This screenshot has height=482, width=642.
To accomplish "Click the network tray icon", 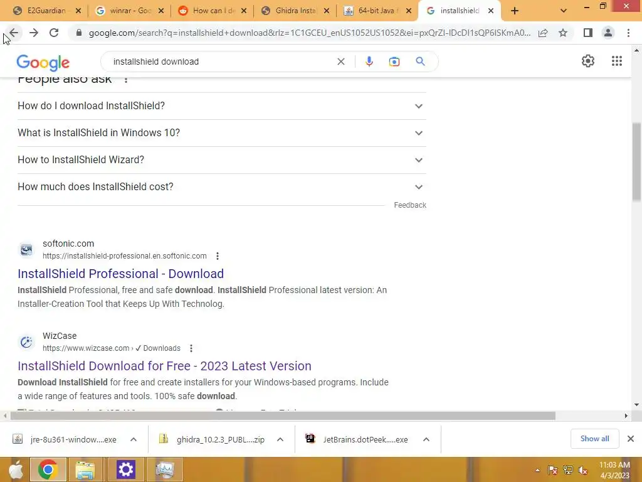I will pyautogui.click(x=568, y=470).
